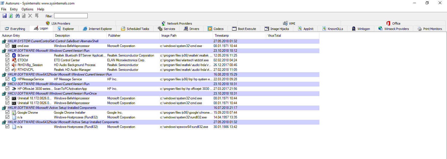The image size is (447, 159).
Task: Switch to the WMI tab
Action: coord(289,24)
